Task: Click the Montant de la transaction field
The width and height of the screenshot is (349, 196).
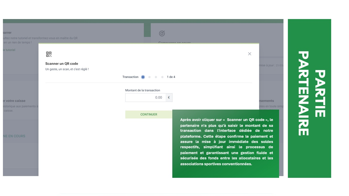Action: pyautogui.click(x=145, y=98)
